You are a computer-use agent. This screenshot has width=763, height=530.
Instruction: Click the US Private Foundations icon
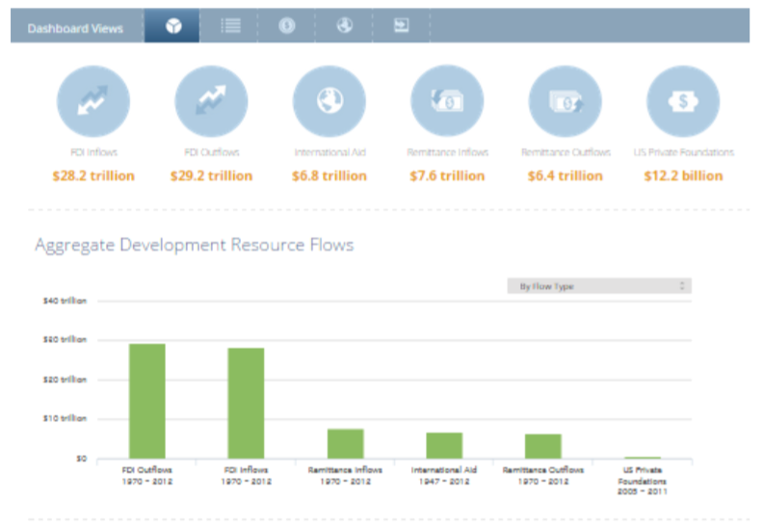click(x=683, y=101)
